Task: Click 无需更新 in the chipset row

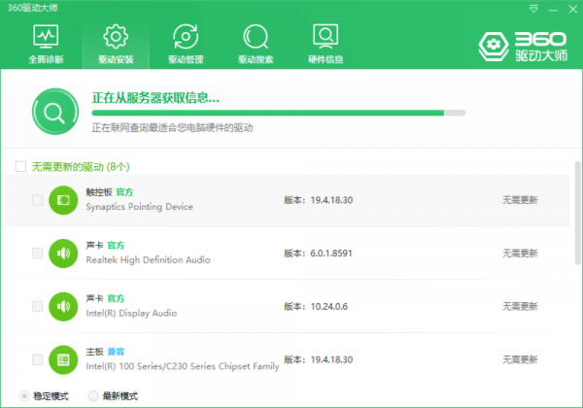Action: pos(520,359)
